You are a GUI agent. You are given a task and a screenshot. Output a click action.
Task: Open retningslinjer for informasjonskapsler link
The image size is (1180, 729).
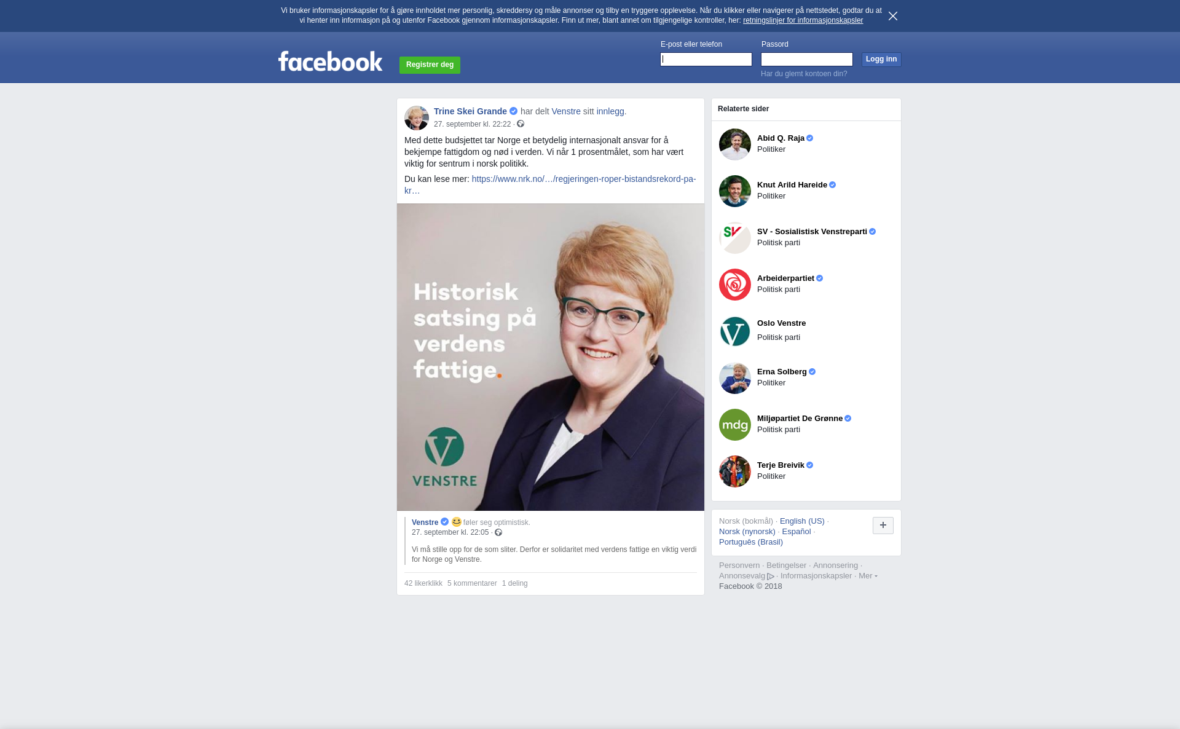803,20
